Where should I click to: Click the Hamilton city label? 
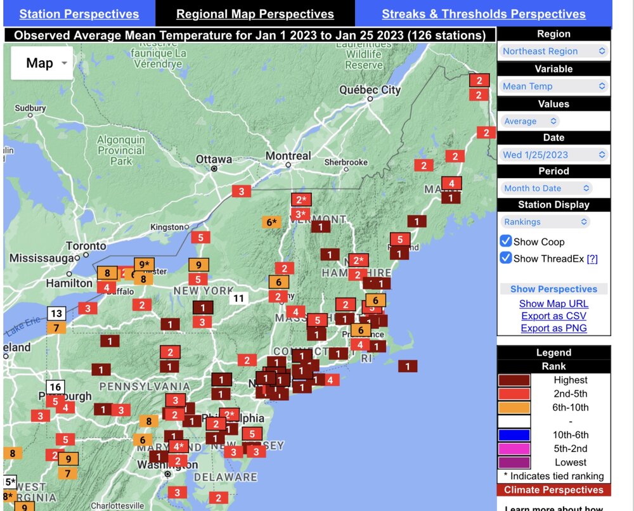click(x=69, y=283)
